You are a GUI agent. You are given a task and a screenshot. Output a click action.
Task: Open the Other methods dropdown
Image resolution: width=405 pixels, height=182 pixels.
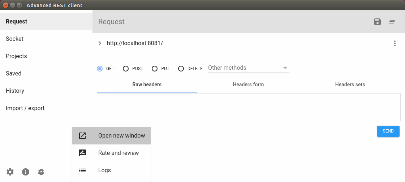tap(248, 68)
